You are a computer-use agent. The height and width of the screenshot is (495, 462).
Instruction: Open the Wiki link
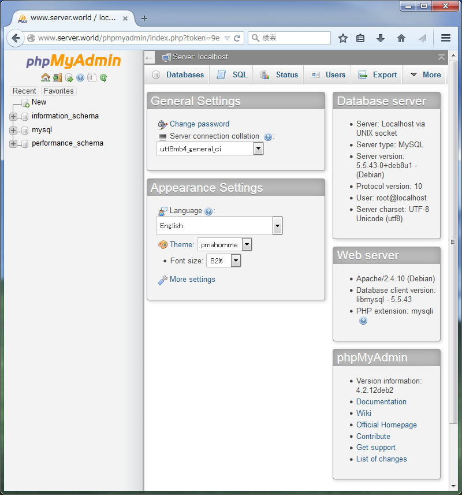[364, 413]
